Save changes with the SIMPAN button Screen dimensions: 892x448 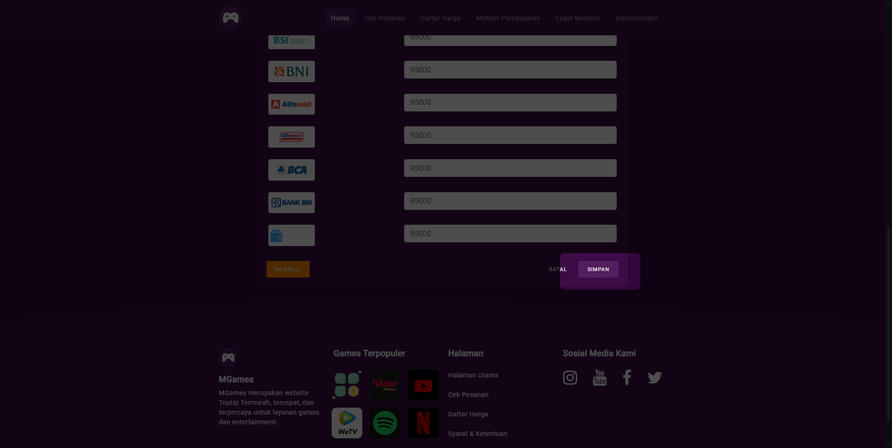point(598,269)
